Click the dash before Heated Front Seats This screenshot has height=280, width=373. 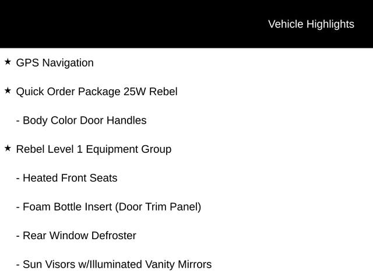pyautogui.click(x=18, y=179)
